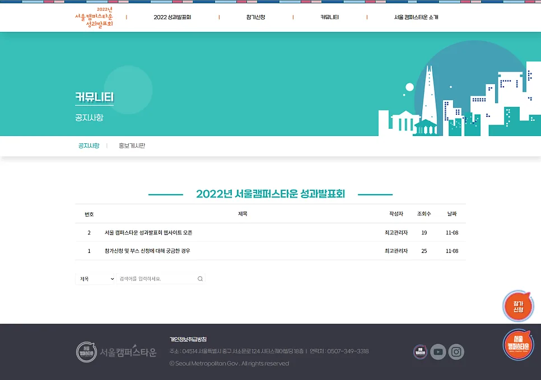Open the 참가신청 menu
The image size is (541, 380).
[256, 17]
